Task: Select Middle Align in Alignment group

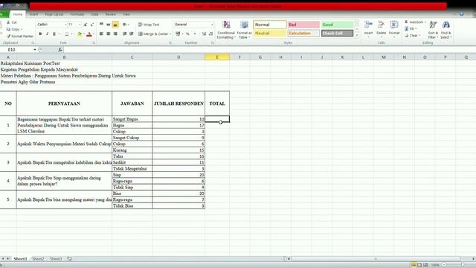Action: pos(109,25)
